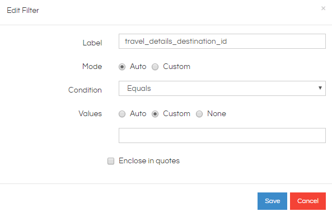Click the "Label" field caption
Image resolution: width=332 pixels, height=216 pixels.
[92, 43]
